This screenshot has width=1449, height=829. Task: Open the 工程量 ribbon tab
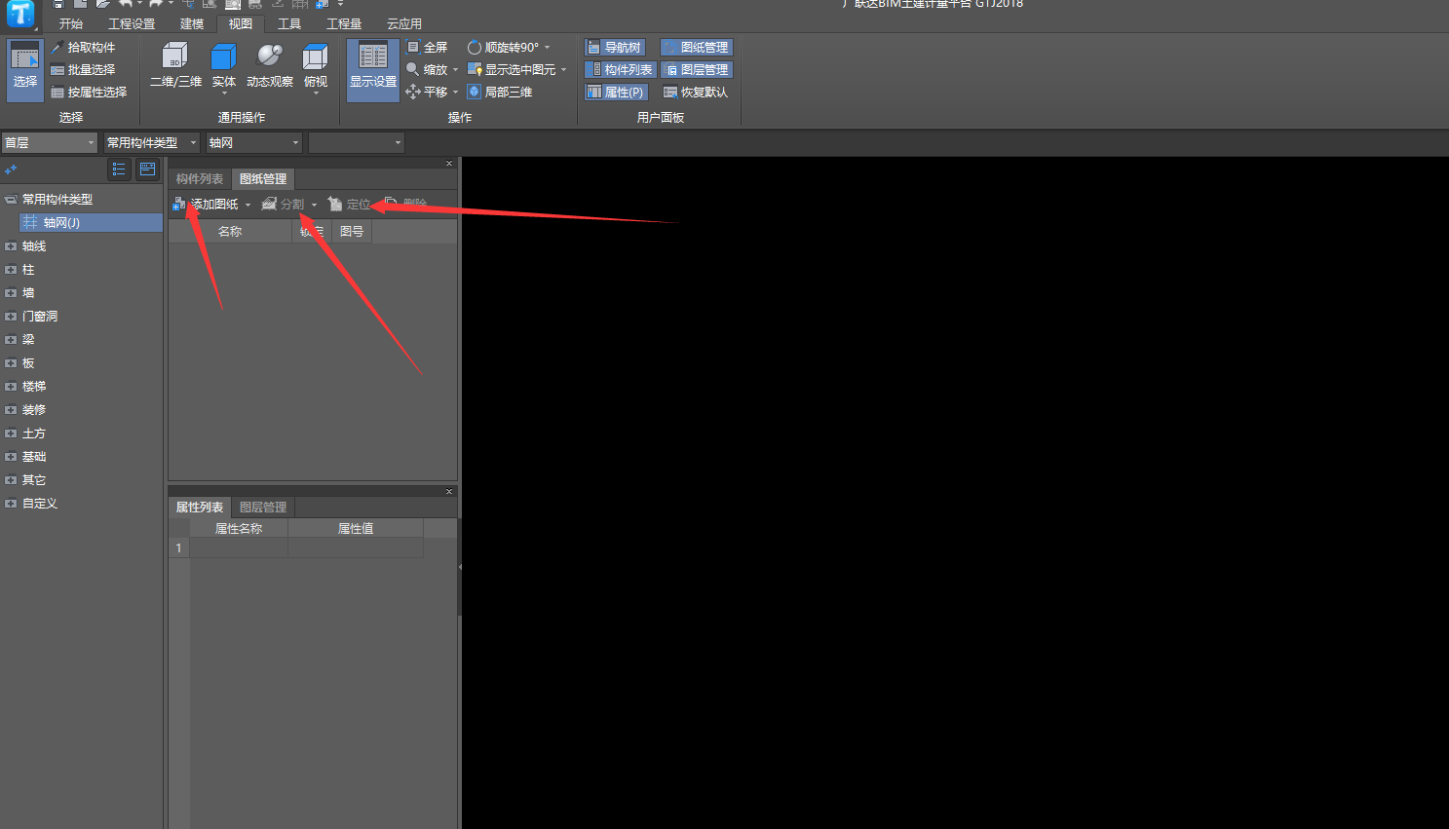(344, 23)
